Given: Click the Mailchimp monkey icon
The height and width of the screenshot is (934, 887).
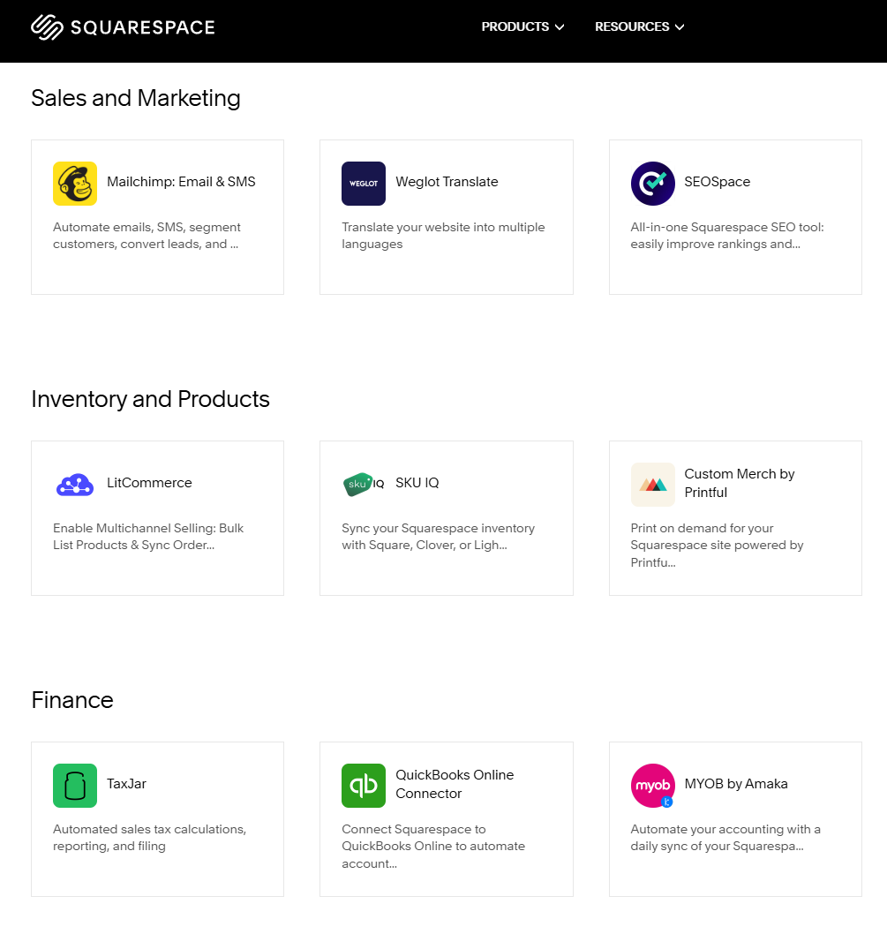Looking at the screenshot, I should [74, 183].
